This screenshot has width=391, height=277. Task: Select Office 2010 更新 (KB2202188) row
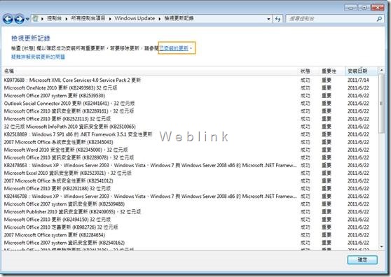(x=189, y=188)
